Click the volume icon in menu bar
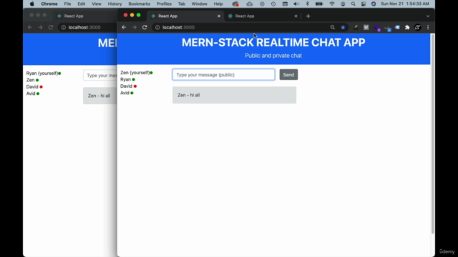Viewport: 458px width, 257px height. pos(296,4)
